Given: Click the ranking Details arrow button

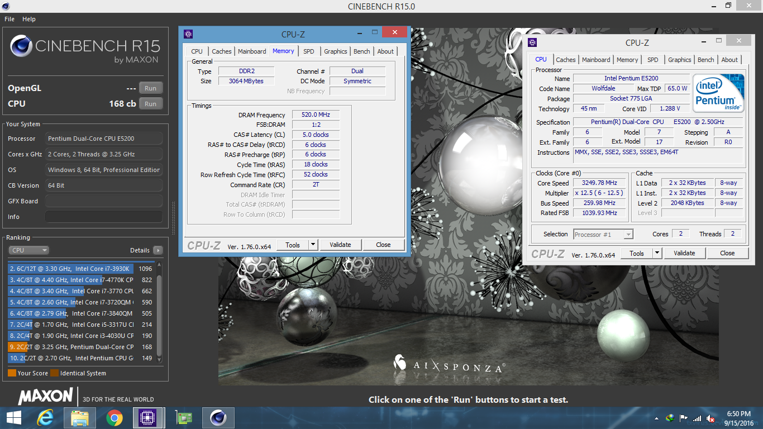Looking at the screenshot, I should (158, 250).
